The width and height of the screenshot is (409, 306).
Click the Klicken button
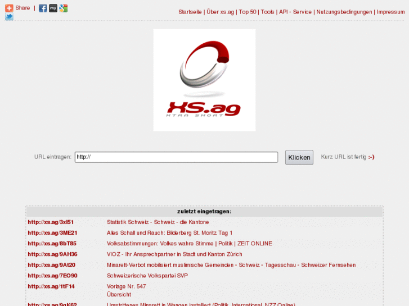[299, 157]
